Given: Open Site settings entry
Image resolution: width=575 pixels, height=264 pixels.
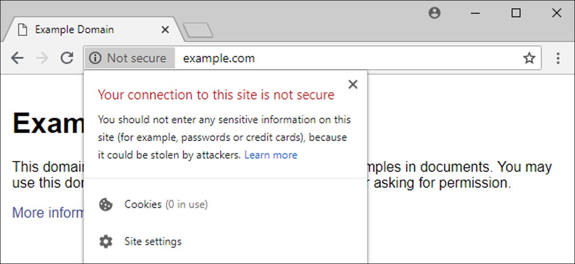Looking at the screenshot, I should (153, 242).
